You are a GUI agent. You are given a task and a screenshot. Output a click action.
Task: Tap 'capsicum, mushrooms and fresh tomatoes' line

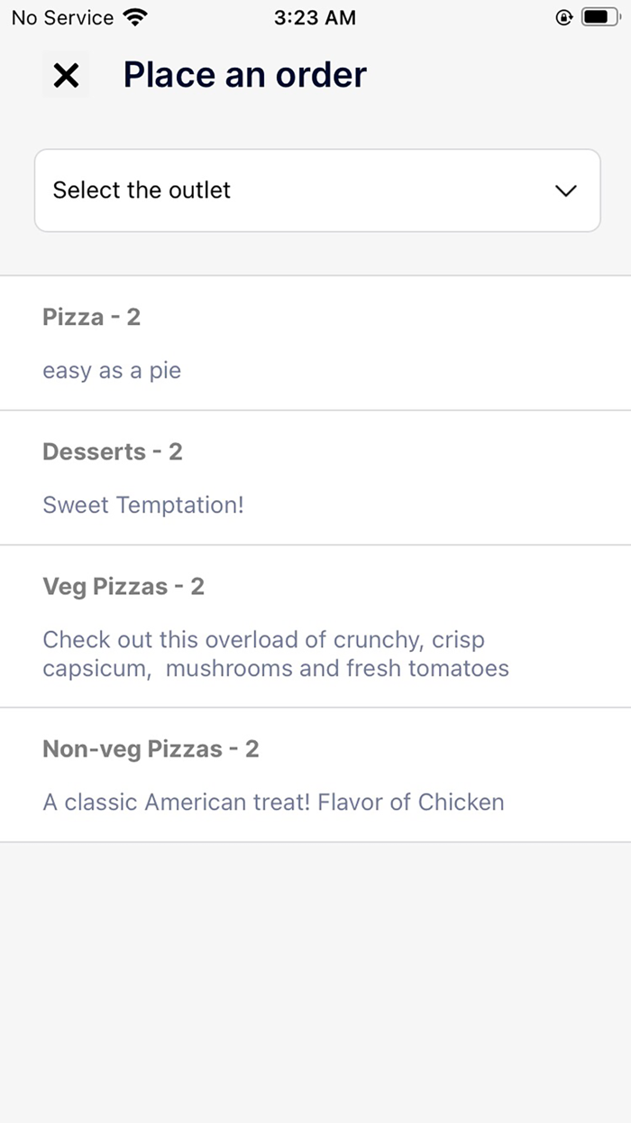tap(276, 669)
